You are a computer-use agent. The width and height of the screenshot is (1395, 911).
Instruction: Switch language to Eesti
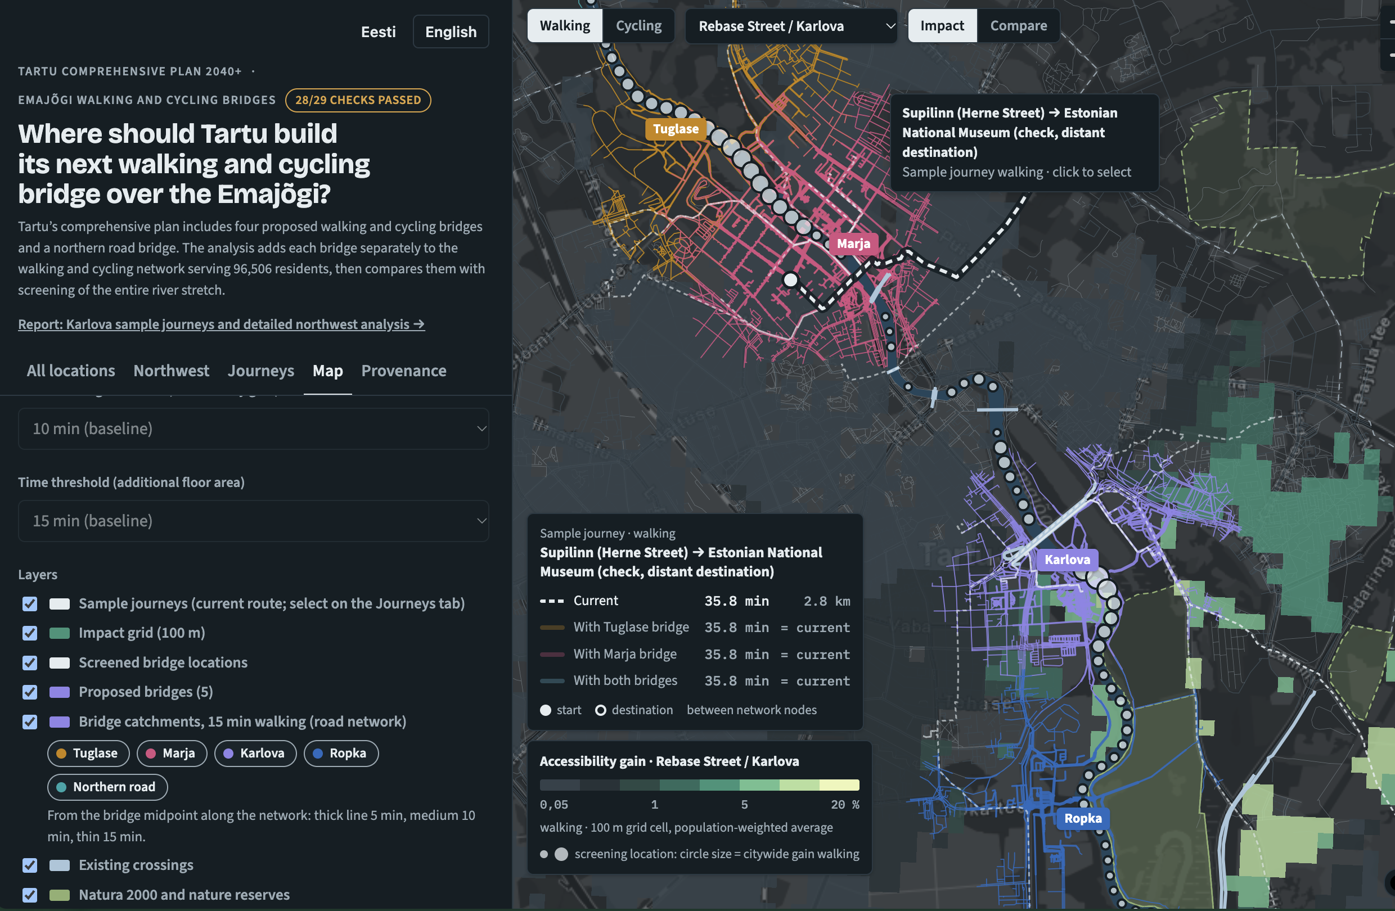[378, 31]
